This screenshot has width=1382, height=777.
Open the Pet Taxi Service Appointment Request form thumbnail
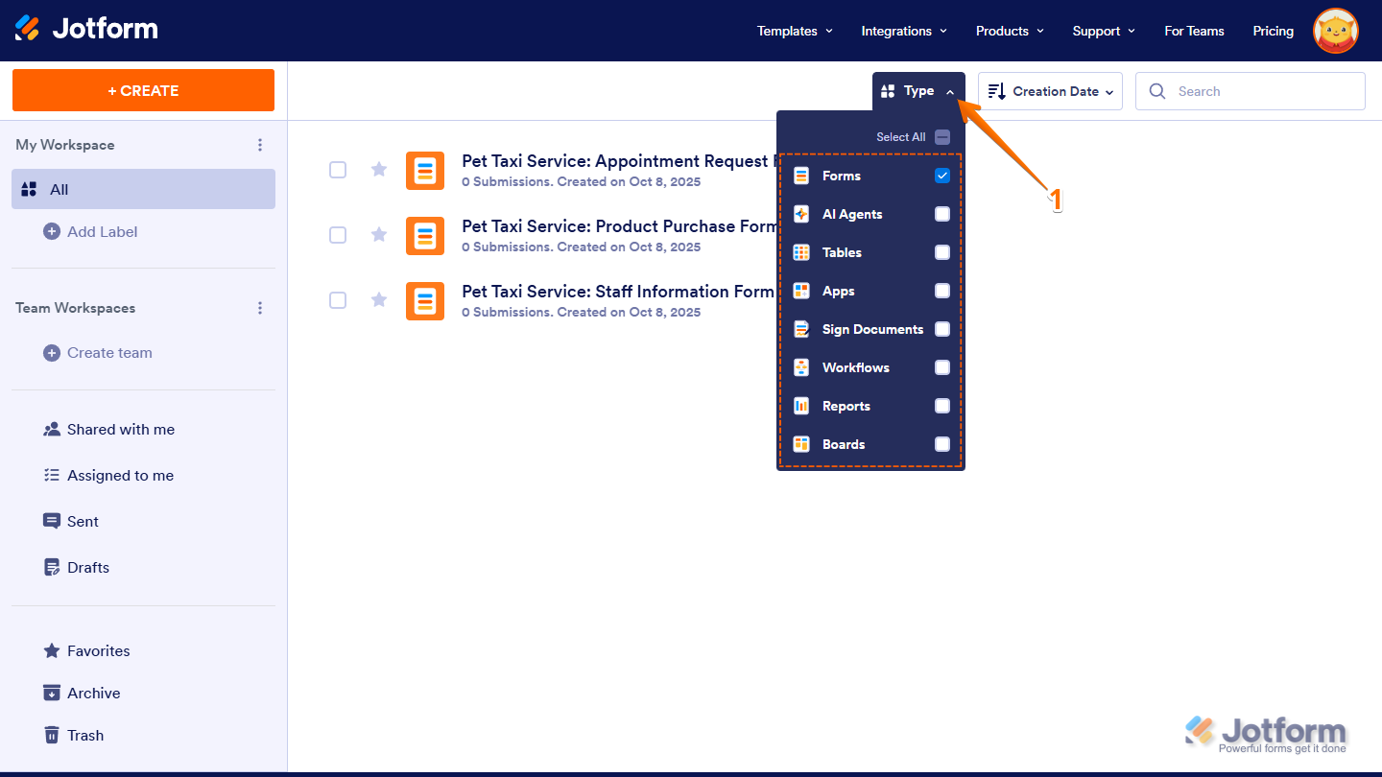click(x=425, y=170)
